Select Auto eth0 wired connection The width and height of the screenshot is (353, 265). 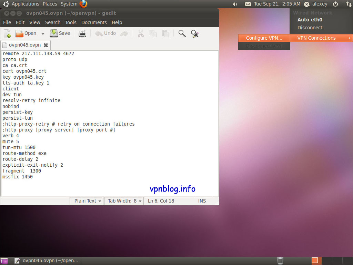(x=310, y=20)
